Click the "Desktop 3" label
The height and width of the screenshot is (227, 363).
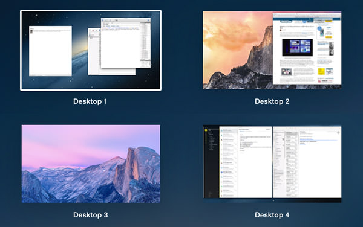(x=91, y=215)
